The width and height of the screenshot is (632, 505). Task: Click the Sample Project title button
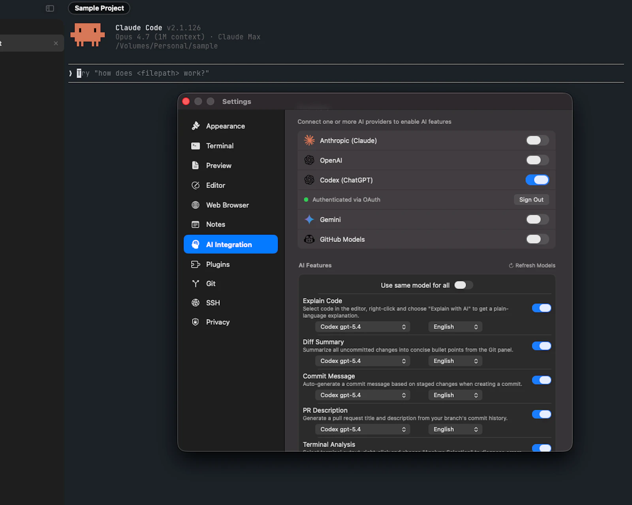pos(99,8)
